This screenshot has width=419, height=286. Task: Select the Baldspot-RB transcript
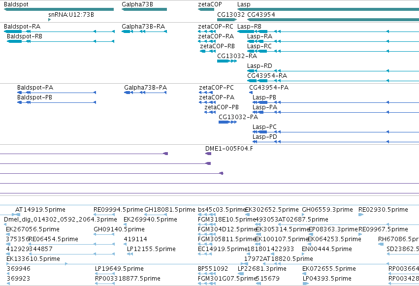point(61,41)
